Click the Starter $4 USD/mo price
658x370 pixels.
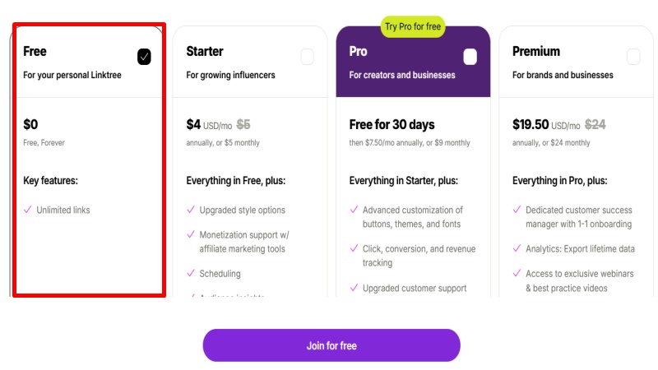[209, 125]
